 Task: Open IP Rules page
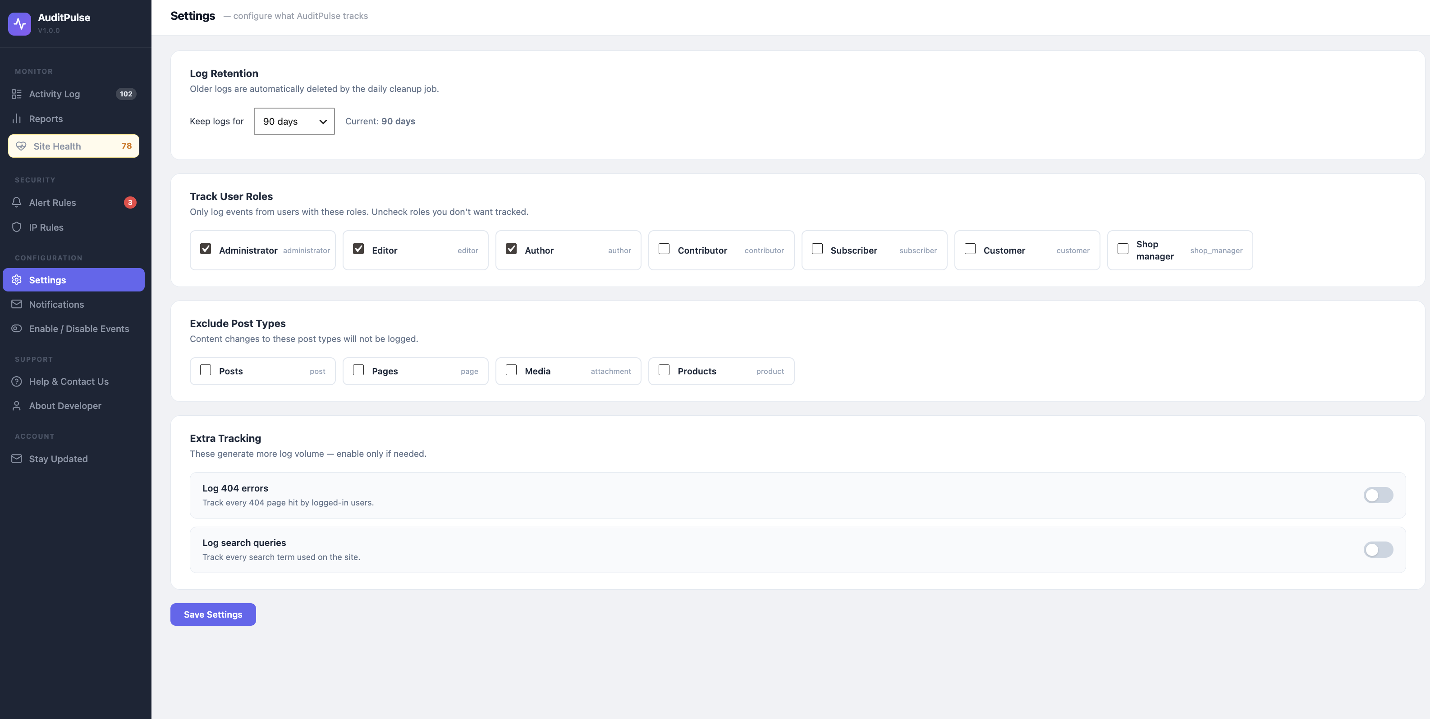(x=74, y=228)
